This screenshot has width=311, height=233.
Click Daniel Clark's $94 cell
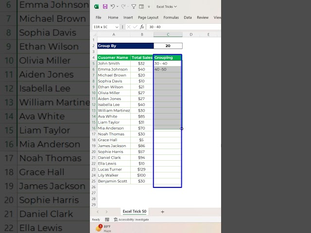(142, 157)
